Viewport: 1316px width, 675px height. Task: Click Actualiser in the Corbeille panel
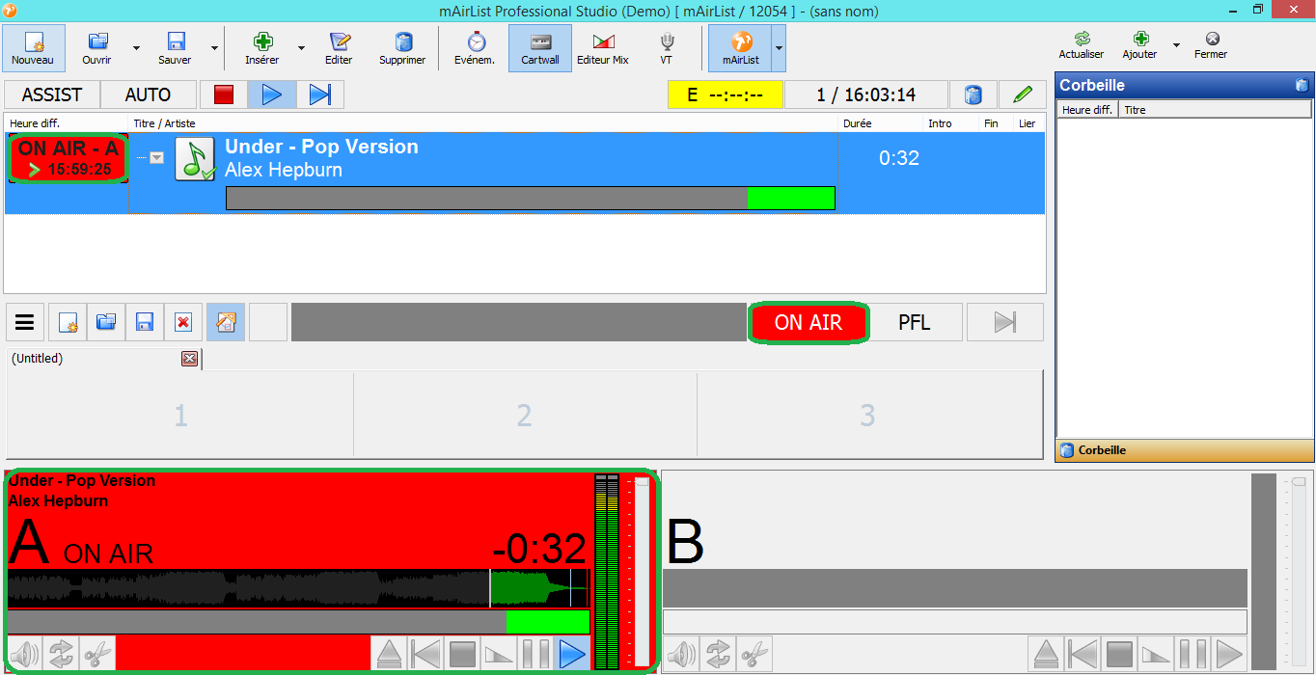click(1082, 45)
